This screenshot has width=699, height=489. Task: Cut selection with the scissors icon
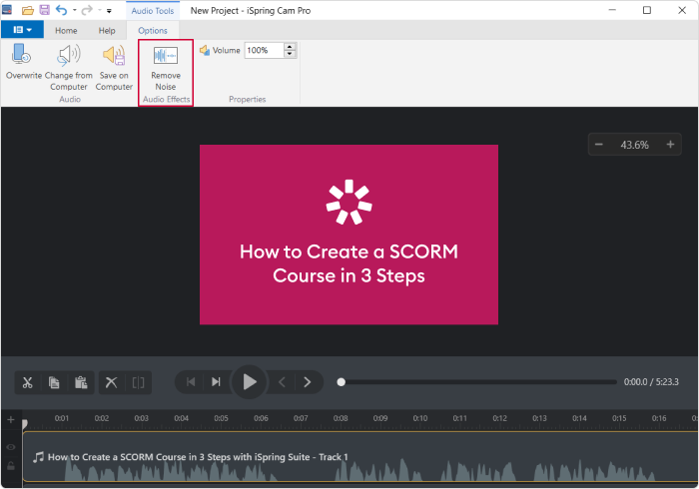coord(28,382)
